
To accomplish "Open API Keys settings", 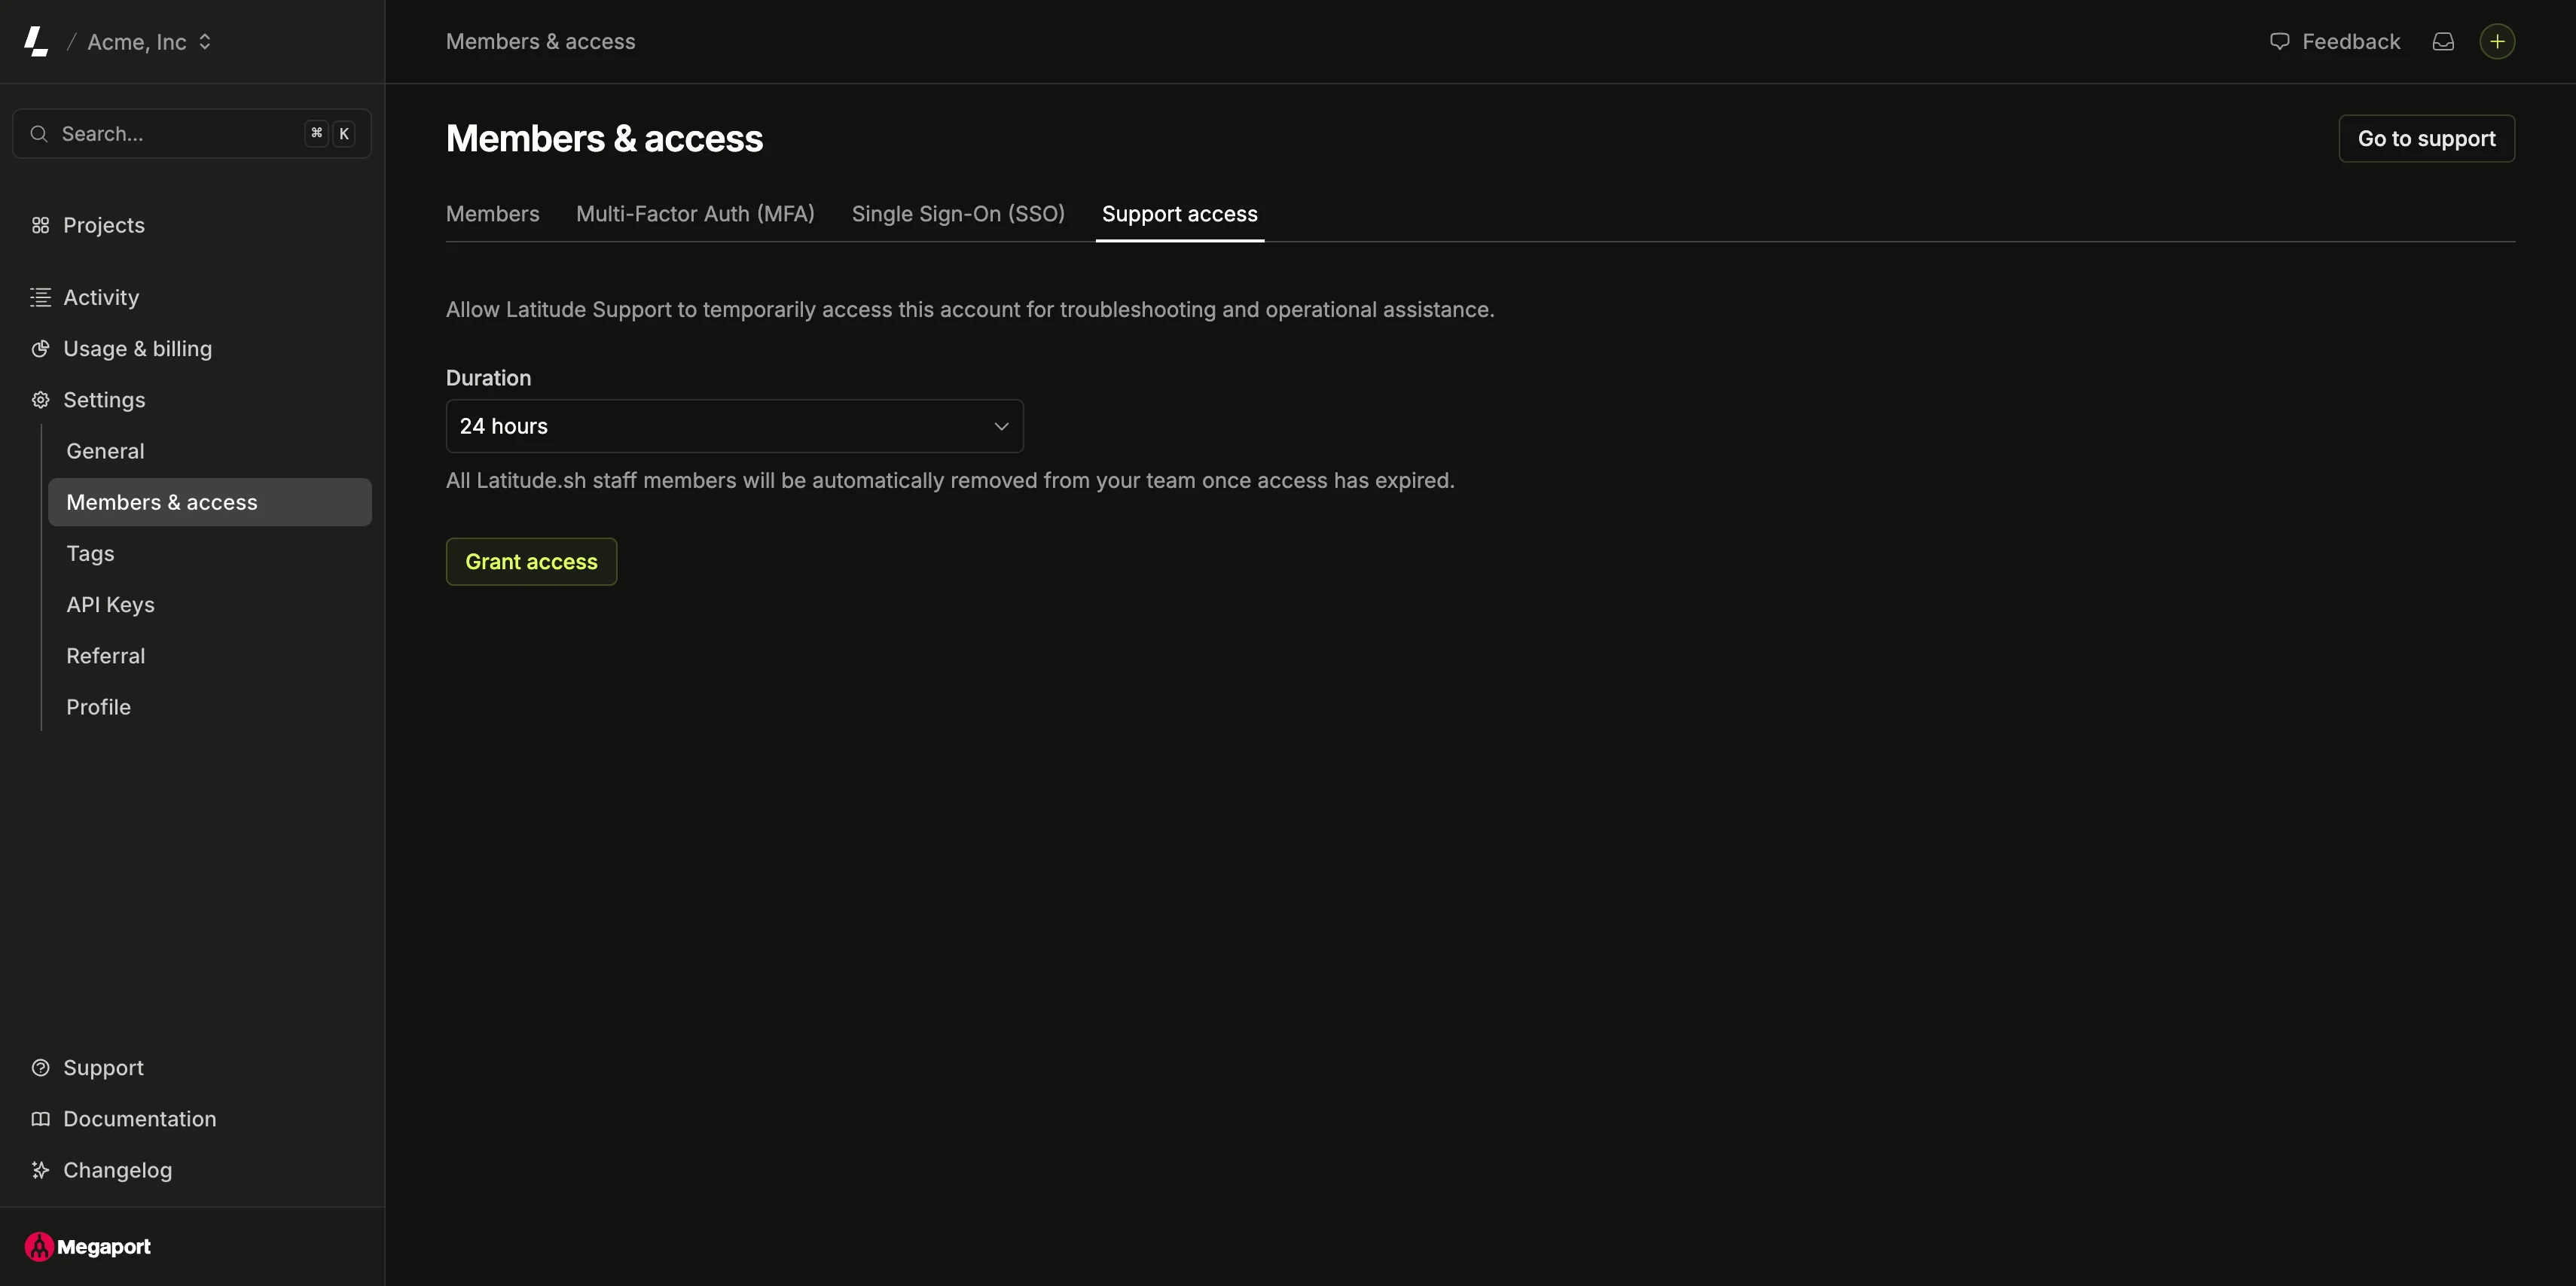I will click(x=110, y=605).
